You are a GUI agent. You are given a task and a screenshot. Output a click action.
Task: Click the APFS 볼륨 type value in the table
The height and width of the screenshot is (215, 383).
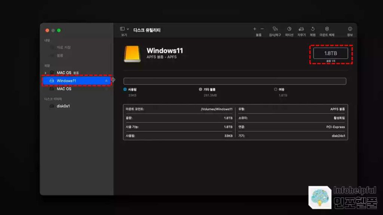(x=337, y=109)
